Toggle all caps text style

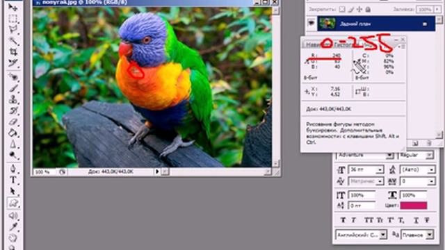point(369,220)
